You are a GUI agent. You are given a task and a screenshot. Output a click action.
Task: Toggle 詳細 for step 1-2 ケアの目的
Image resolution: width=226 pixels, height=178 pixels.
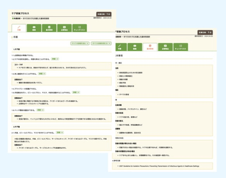point(55,59)
